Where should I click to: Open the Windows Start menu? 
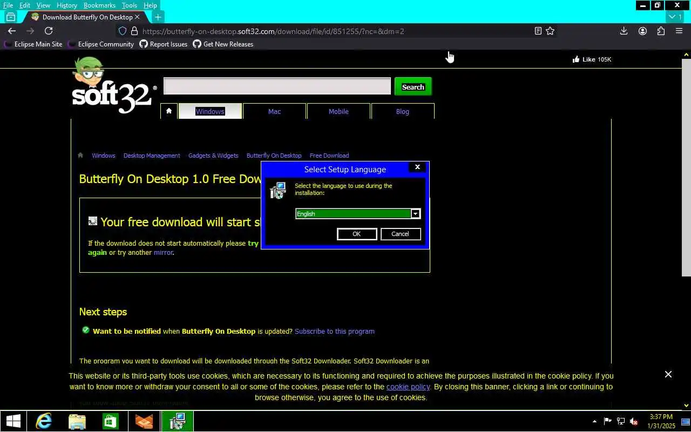click(x=13, y=421)
